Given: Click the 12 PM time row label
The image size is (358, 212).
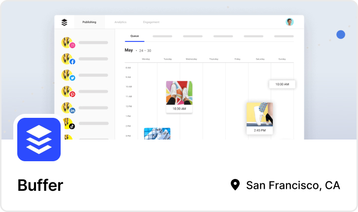Looking at the screenshot, I should tap(129, 106).
